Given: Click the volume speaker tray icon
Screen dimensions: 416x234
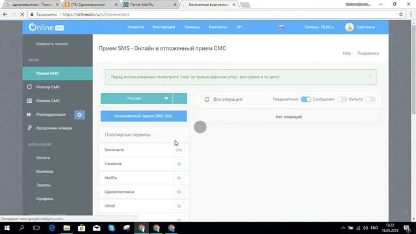Looking at the screenshot, I should click(x=365, y=228).
